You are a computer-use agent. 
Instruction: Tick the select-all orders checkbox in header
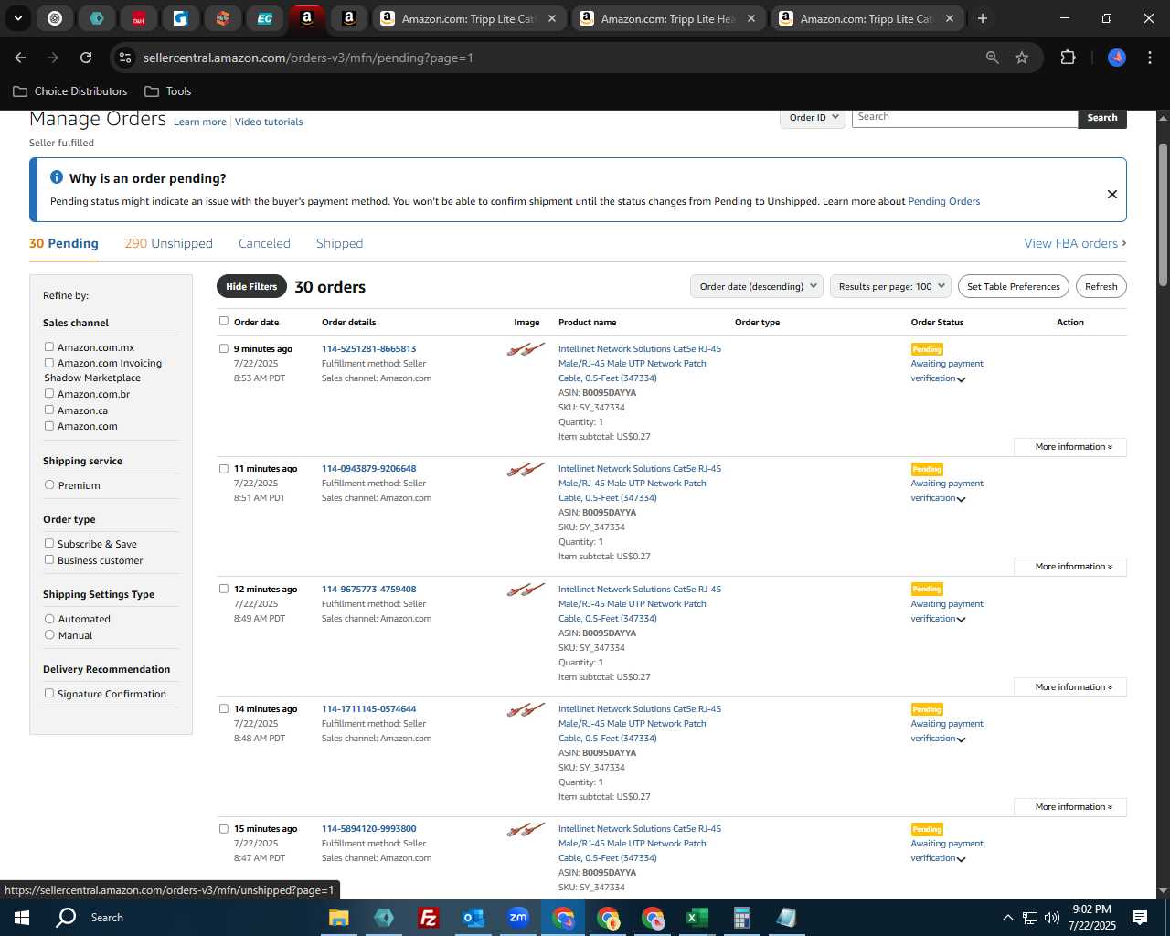pyautogui.click(x=224, y=321)
